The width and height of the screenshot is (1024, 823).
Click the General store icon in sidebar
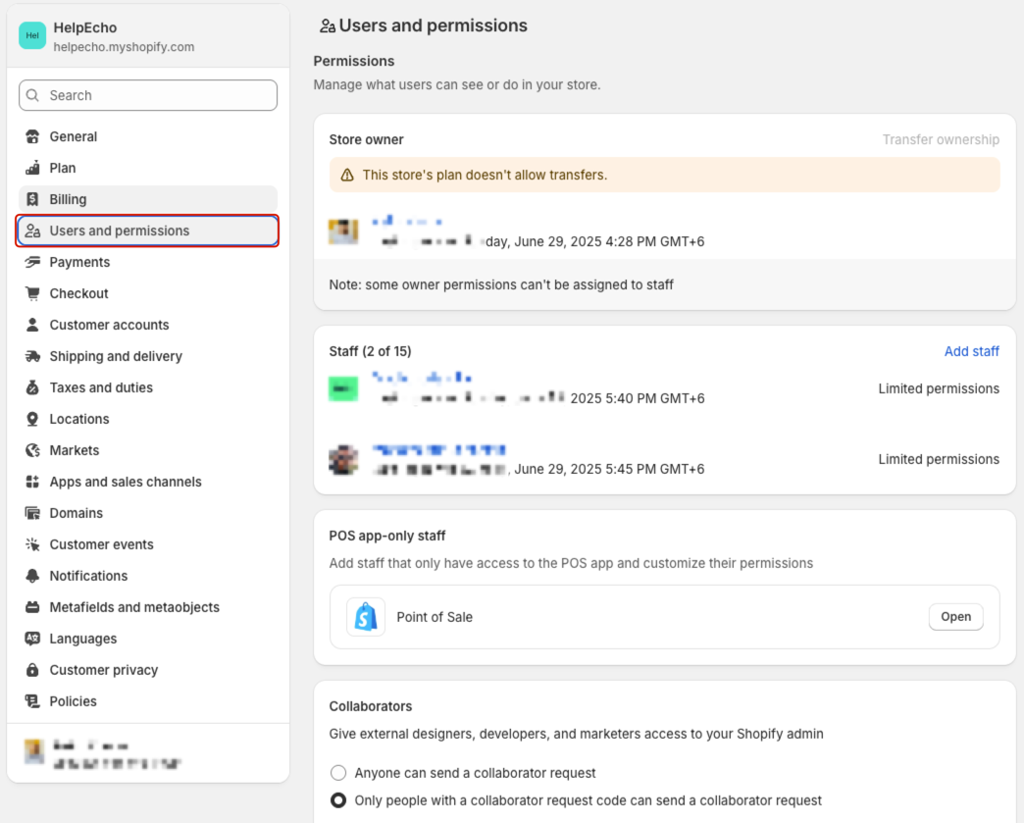pyautogui.click(x=33, y=136)
